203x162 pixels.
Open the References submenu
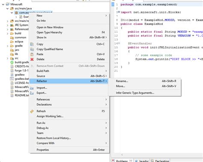coord(69,99)
